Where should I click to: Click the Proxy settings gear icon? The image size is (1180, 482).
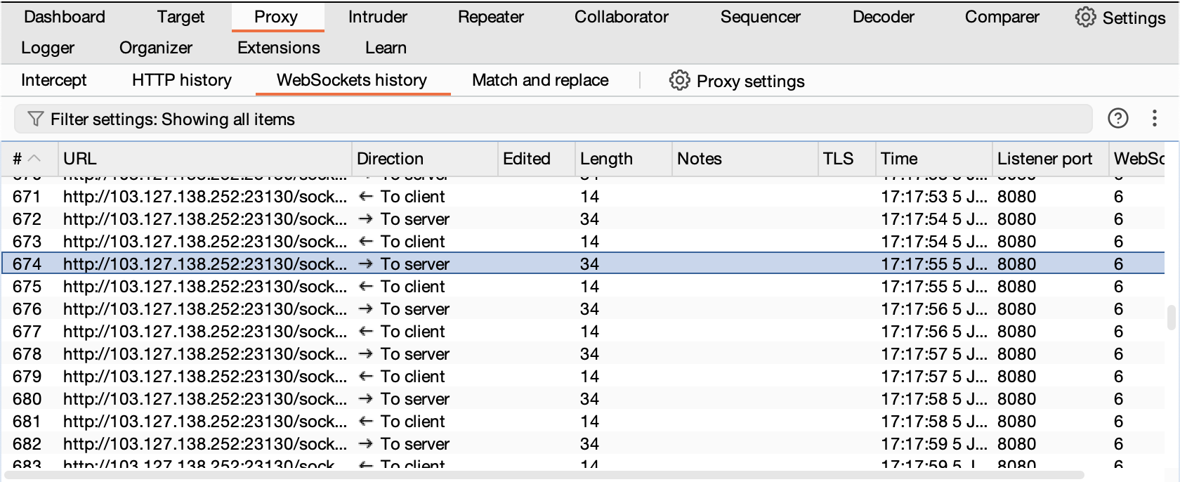tap(679, 81)
